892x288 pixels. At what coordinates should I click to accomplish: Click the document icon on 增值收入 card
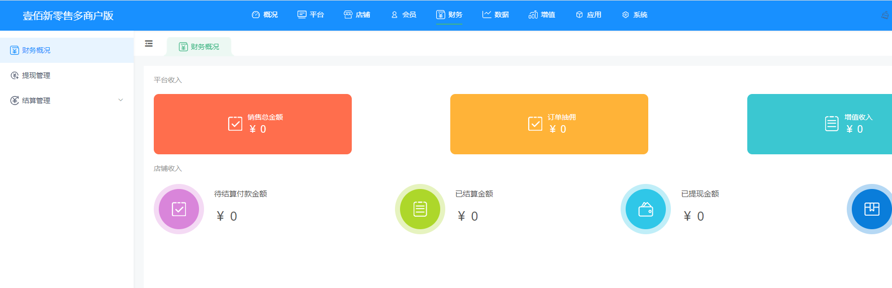point(832,124)
